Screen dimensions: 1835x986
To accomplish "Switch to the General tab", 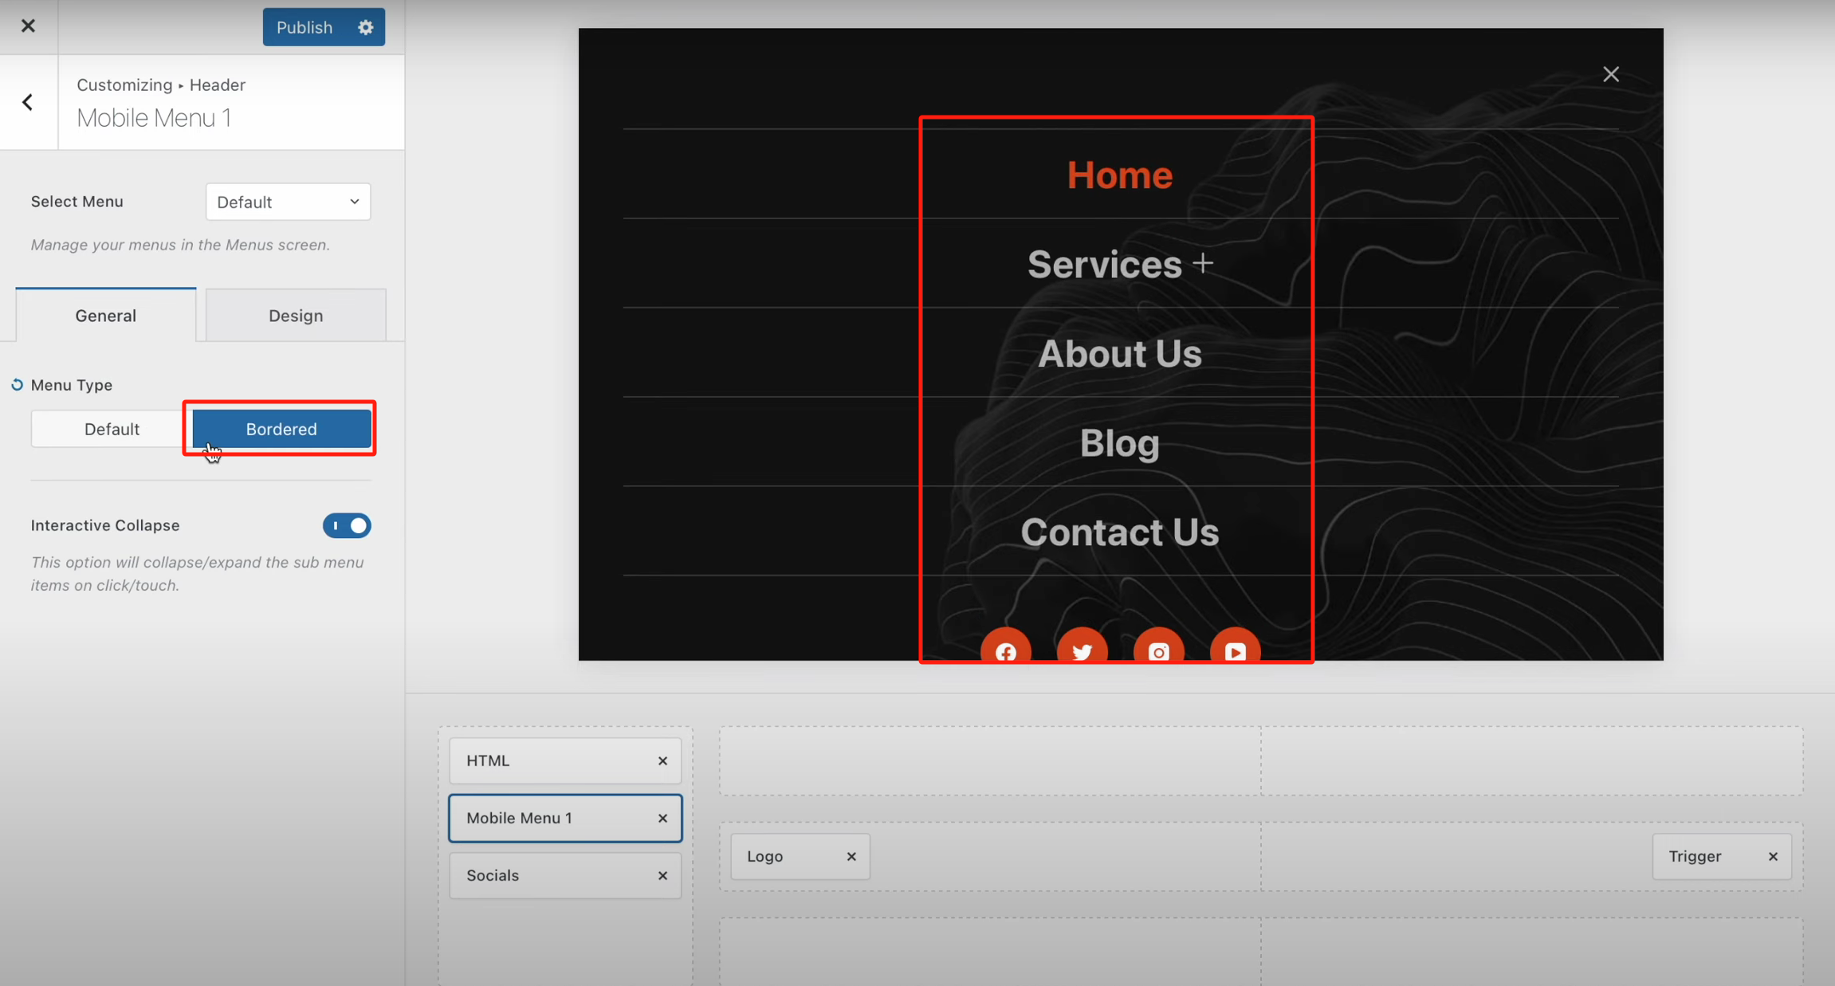I will (x=105, y=316).
